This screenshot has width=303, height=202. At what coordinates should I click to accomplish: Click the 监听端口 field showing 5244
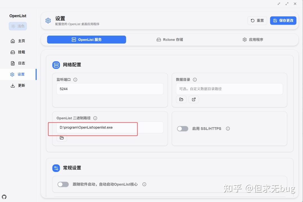click(x=110, y=89)
